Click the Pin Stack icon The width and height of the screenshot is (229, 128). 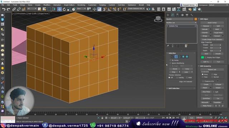click(x=168, y=46)
